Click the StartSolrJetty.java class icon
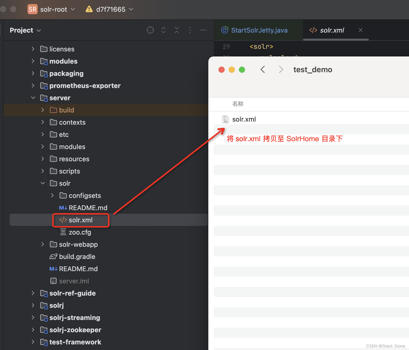The image size is (409, 350). [x=225, y=30]
